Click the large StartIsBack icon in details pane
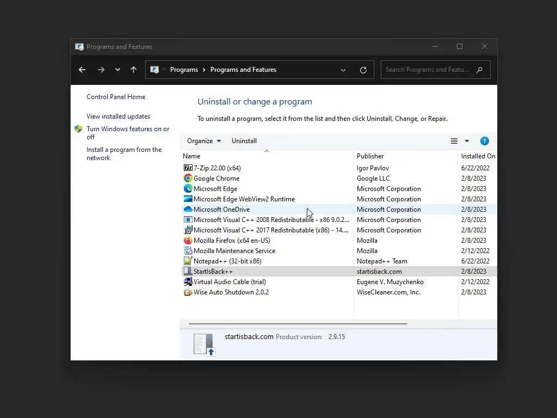Viewport: 557px width, 418px height. (x=205, y=345)
